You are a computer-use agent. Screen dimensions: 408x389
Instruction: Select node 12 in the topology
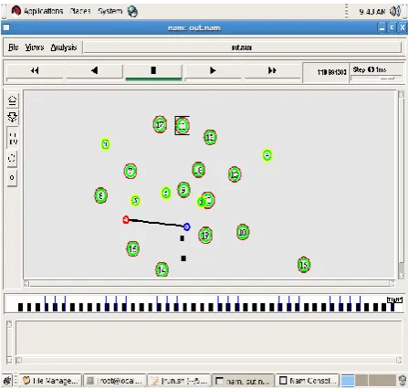(x=235, y=174)
